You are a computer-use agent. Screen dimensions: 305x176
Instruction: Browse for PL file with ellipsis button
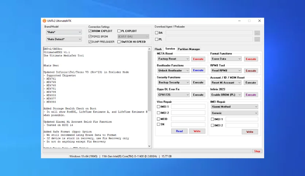click(x=257, y=39)
